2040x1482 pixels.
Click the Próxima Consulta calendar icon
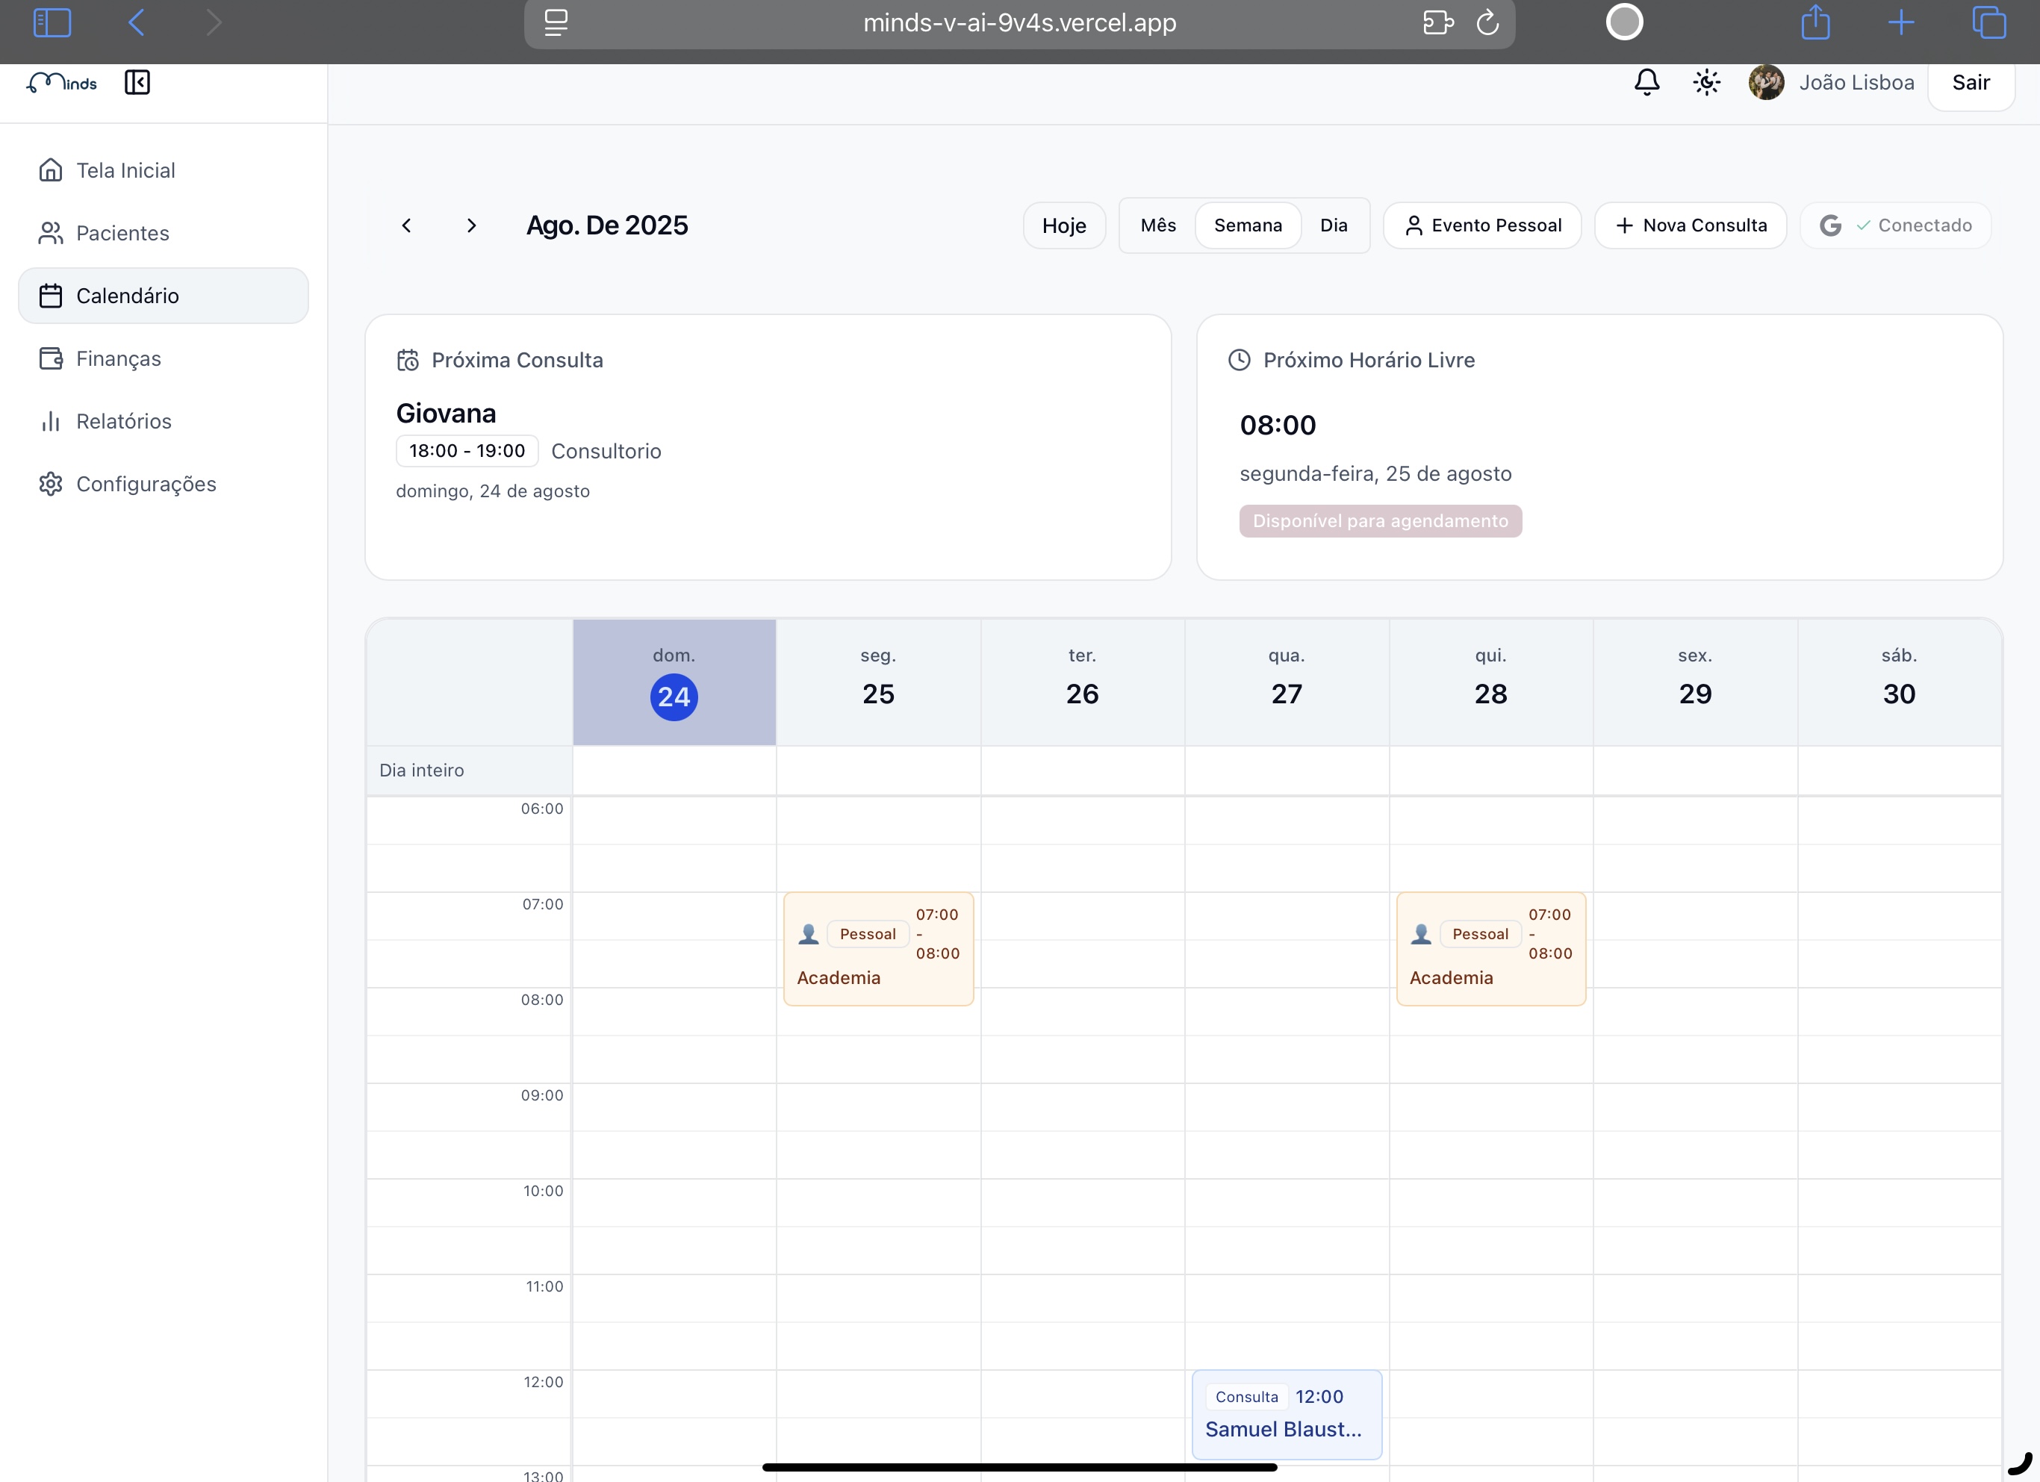(408, 361)
